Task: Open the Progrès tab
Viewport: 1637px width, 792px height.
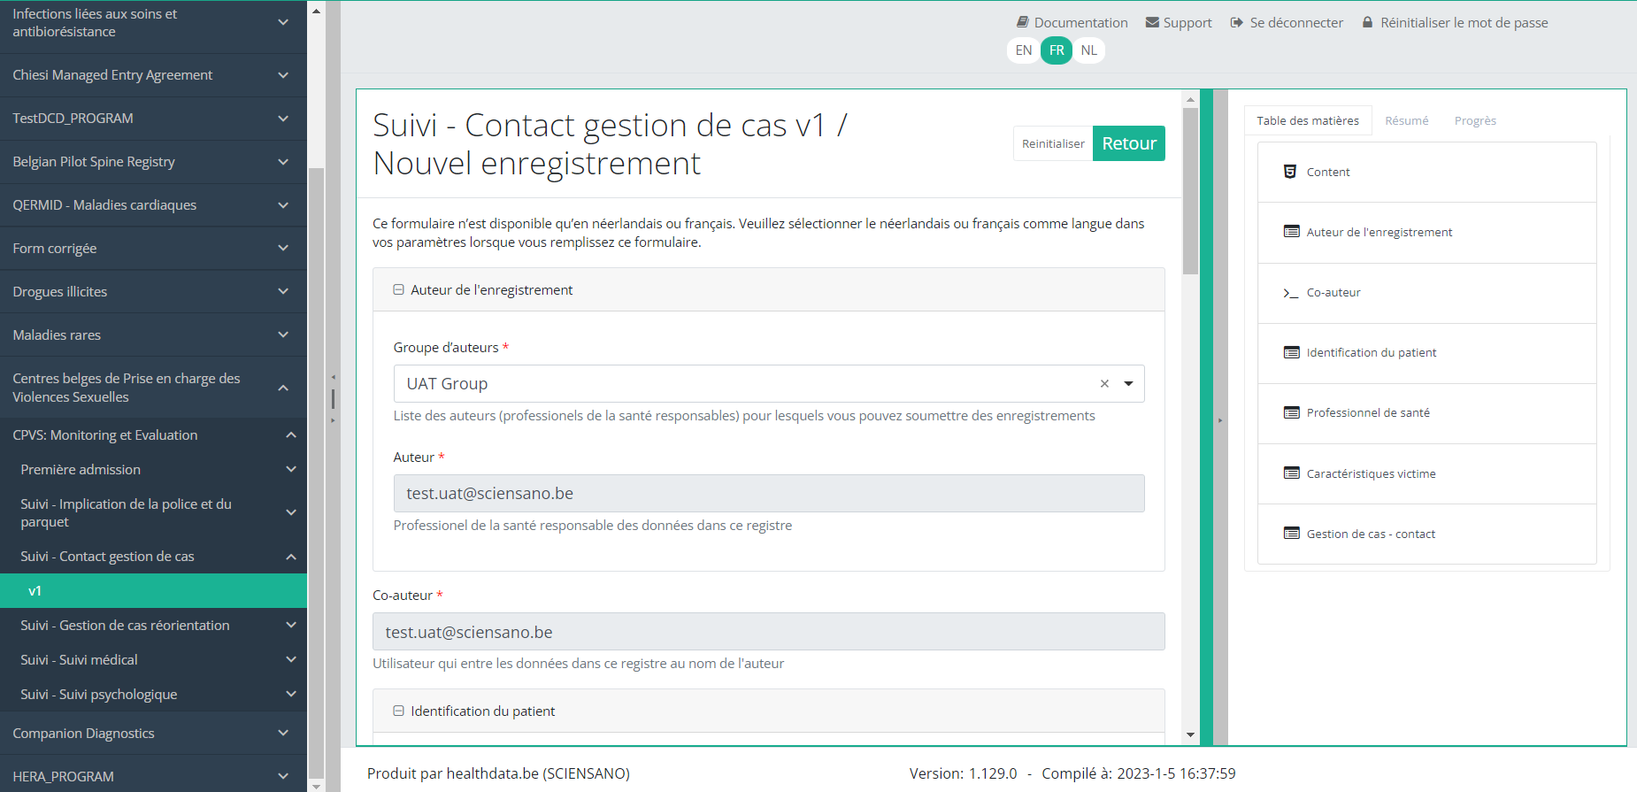Action: click(1474, 121)
